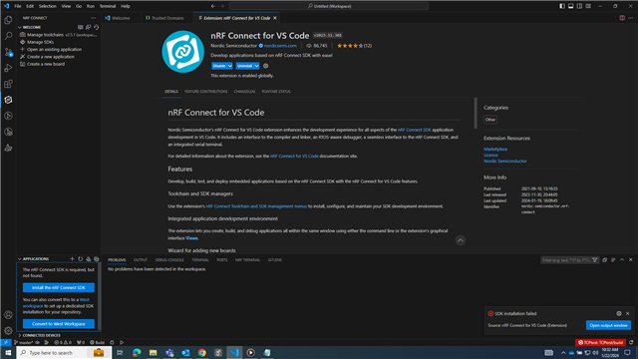
Task: Expand the Connected Devices section
Action: pyautogui.click(x=20, y=335)
